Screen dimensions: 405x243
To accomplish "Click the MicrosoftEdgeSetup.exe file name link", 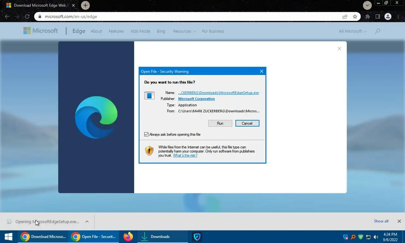I will tap(218, 93).
